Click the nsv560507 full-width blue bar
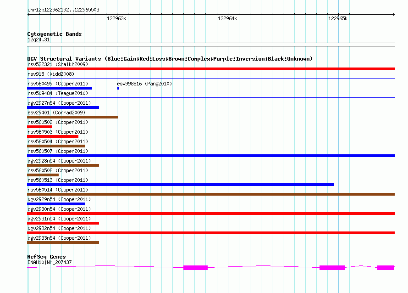Viewport: 408px width, 293px height. [211, 156]
